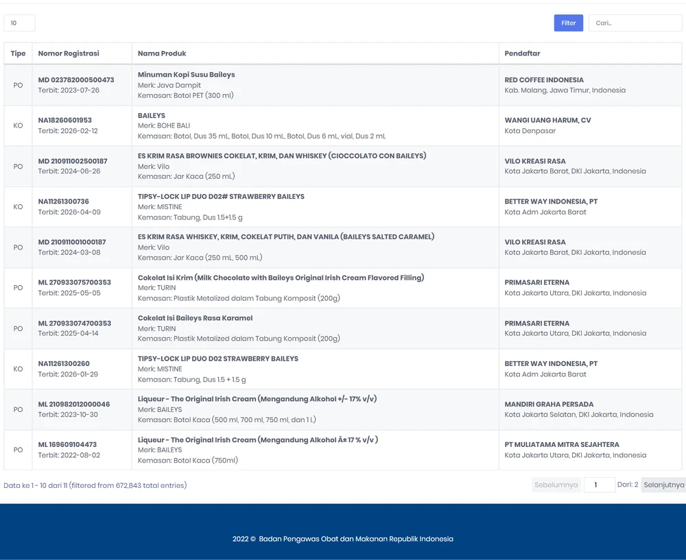Open TIPSY-LOCK LIP DUO D02 STRAWBERRY BAILEYS

pyautogui.click(x=218, y=359)
